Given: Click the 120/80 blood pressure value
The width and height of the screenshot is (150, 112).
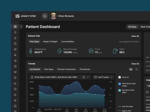Looking at the screenshot, I should [67, 52].
